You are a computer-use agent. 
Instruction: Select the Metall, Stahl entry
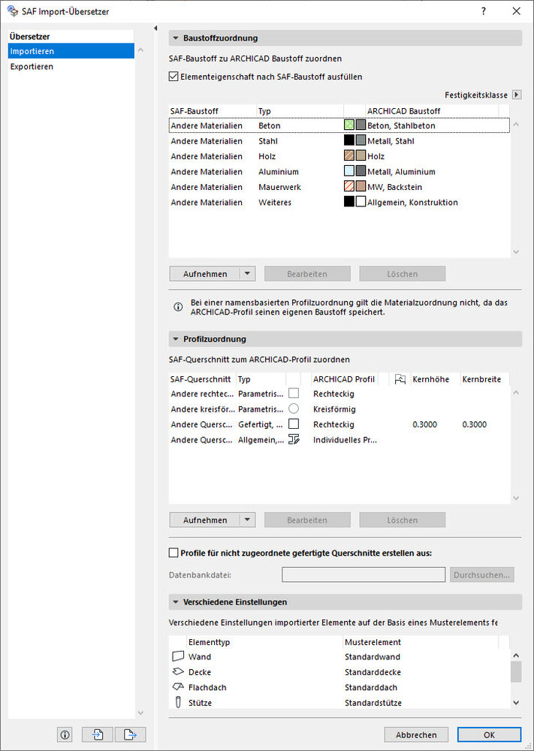coord(391,141)
